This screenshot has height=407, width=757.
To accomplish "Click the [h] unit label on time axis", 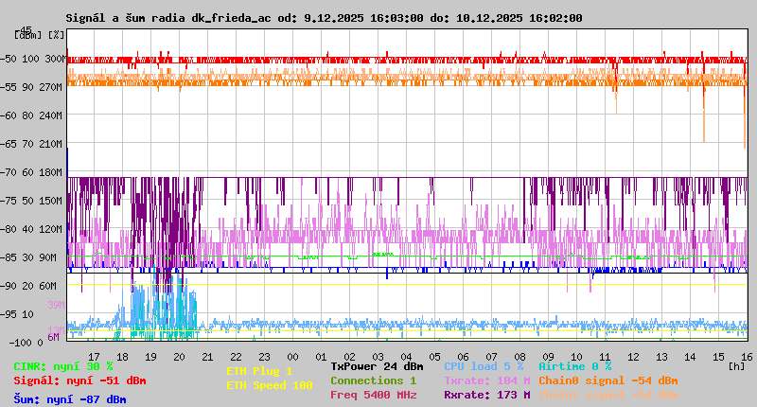I will tap(737, 365).
